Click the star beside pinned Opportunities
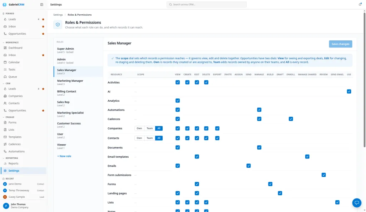This screenshot has width=366, height=212. [x=43, y=34]
